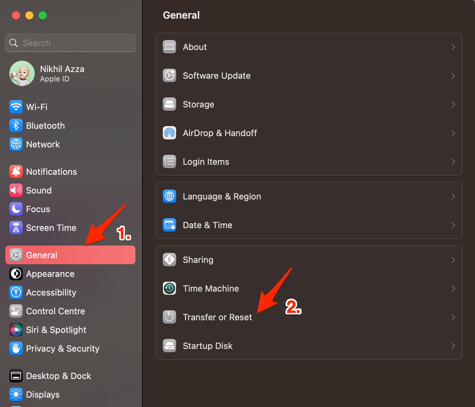Open Privacy & Security label in sidebar
The height and width of the screenshot is (407, 475).
tap(63, 349)
